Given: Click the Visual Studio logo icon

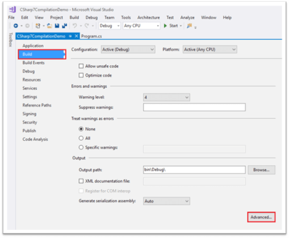Looking at the screenshot, I should 13,9.
